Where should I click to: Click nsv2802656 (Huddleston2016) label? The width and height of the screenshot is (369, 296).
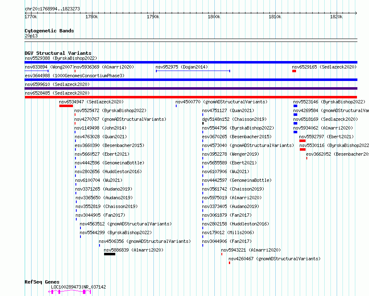click(109, 171)
